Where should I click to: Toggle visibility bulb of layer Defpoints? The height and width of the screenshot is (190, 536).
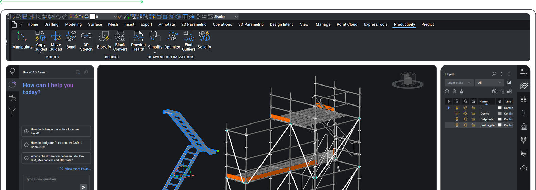pyautogui.click(x=457, y=119)
